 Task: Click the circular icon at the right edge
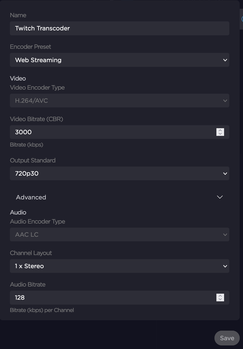tap(242, 19)
